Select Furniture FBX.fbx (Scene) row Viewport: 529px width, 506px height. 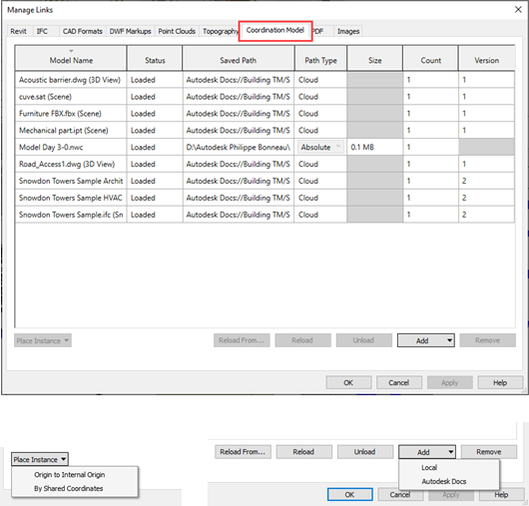pos(264,114)
